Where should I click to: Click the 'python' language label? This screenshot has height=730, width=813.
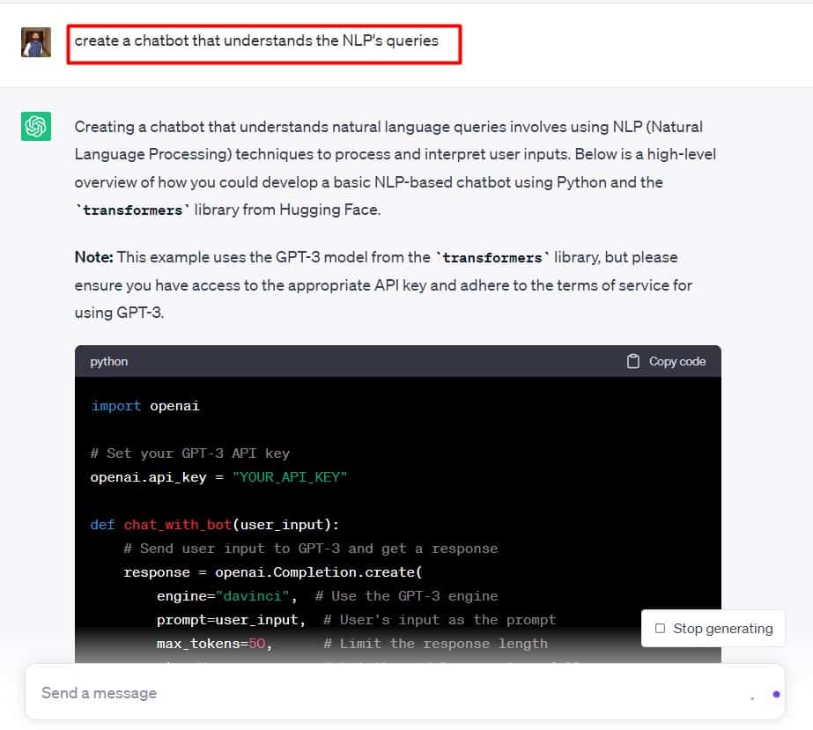click(x=109, y=361)
